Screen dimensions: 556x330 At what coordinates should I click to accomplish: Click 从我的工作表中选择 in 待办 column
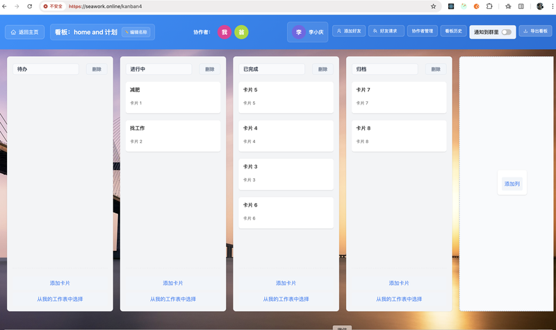coord(60,299)
